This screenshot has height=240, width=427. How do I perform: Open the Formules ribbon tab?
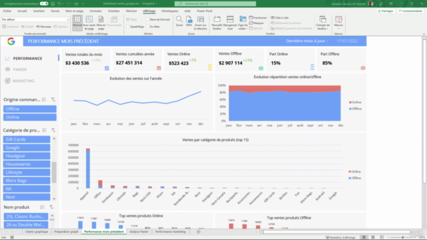(x=95, y=11)
